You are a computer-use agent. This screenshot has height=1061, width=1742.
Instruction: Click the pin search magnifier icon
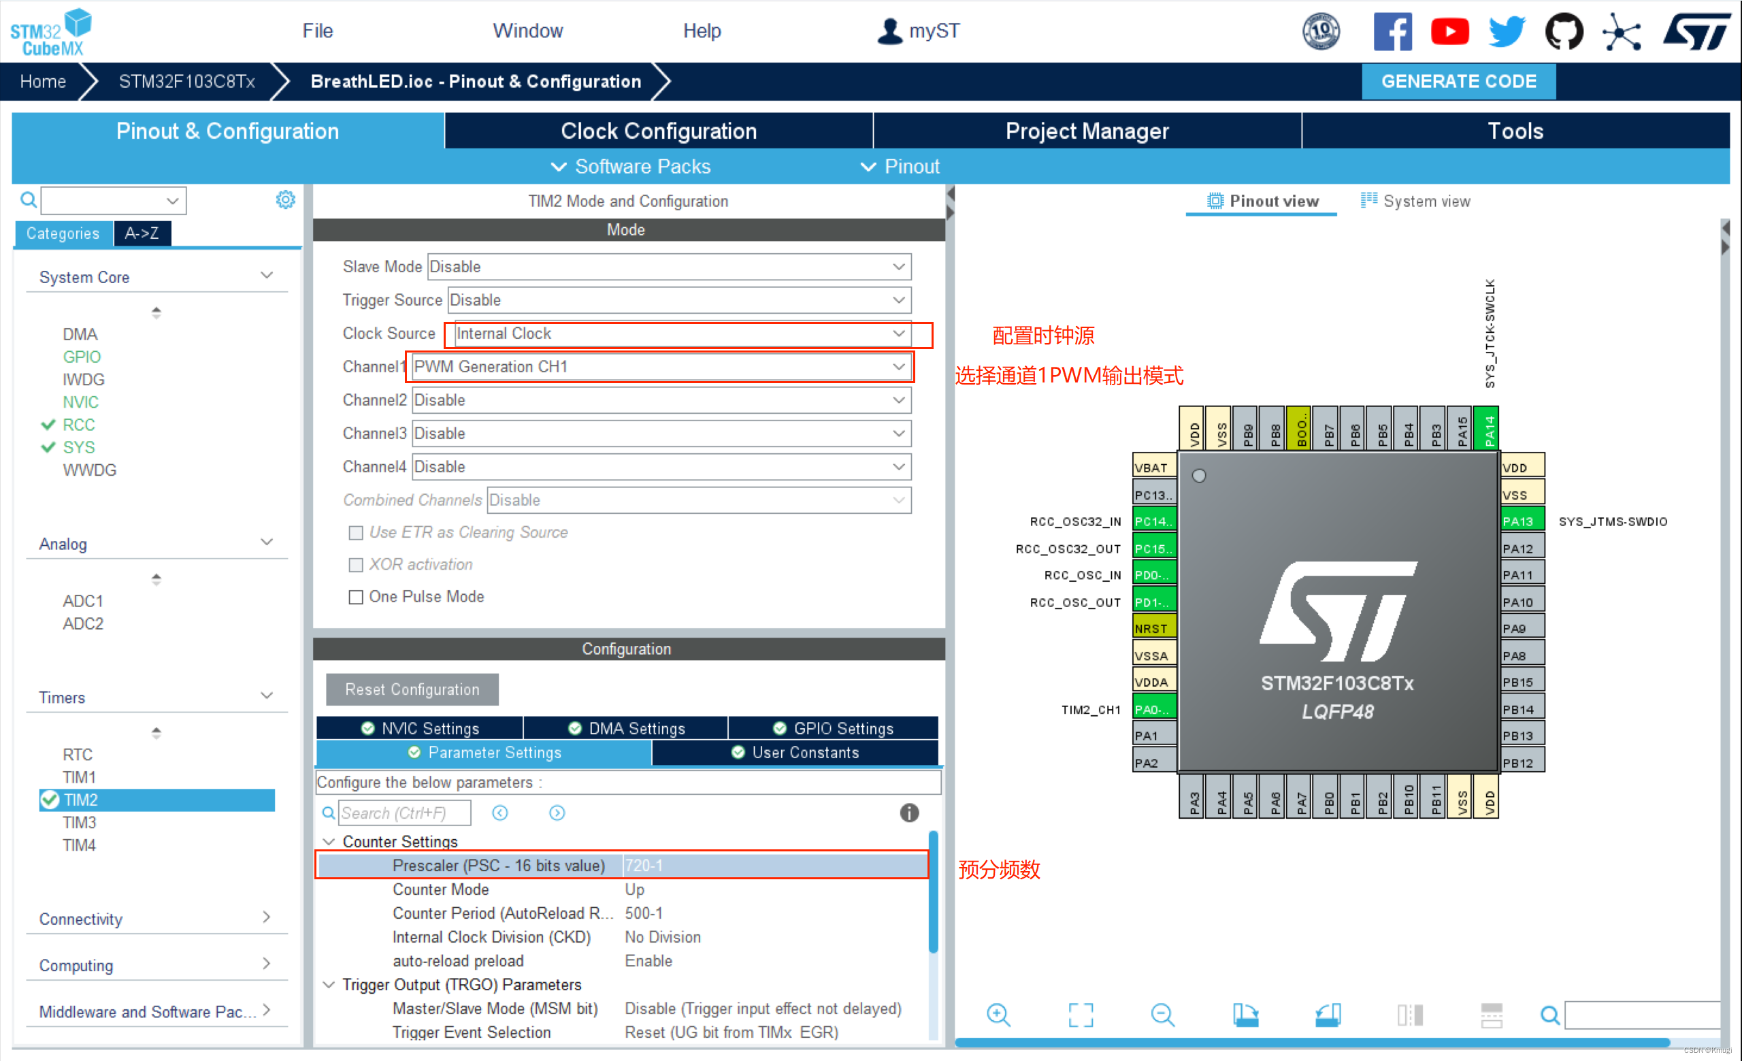tap(1549, 1016)
